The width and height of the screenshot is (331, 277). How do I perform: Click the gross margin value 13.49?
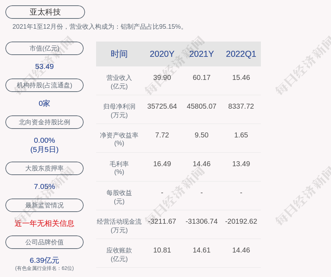click(x=241, y=164)
